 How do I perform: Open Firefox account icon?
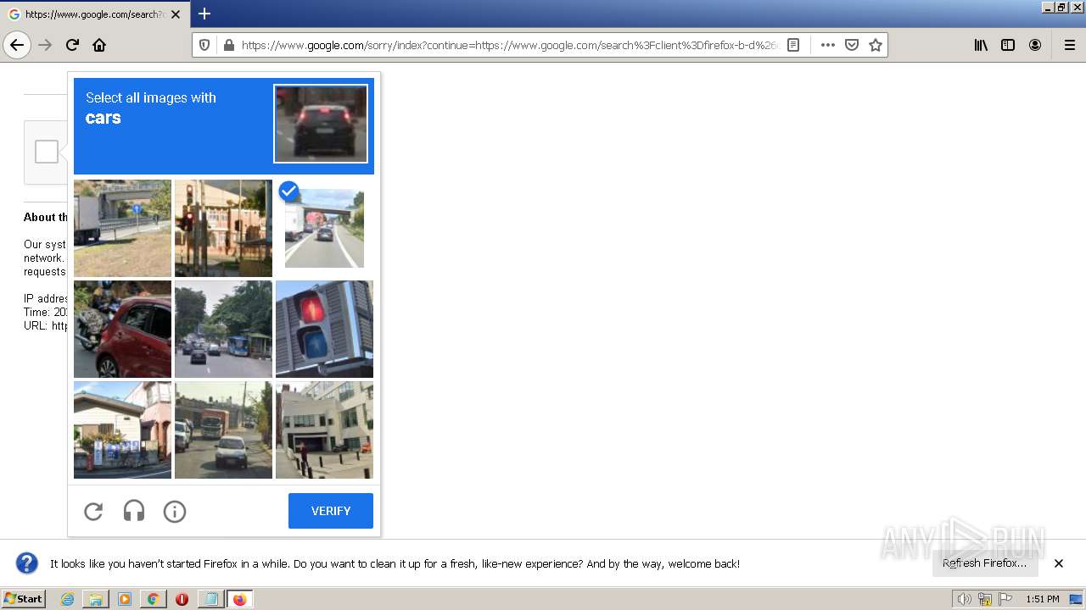pyautogui.click(x=1035, y=45)
